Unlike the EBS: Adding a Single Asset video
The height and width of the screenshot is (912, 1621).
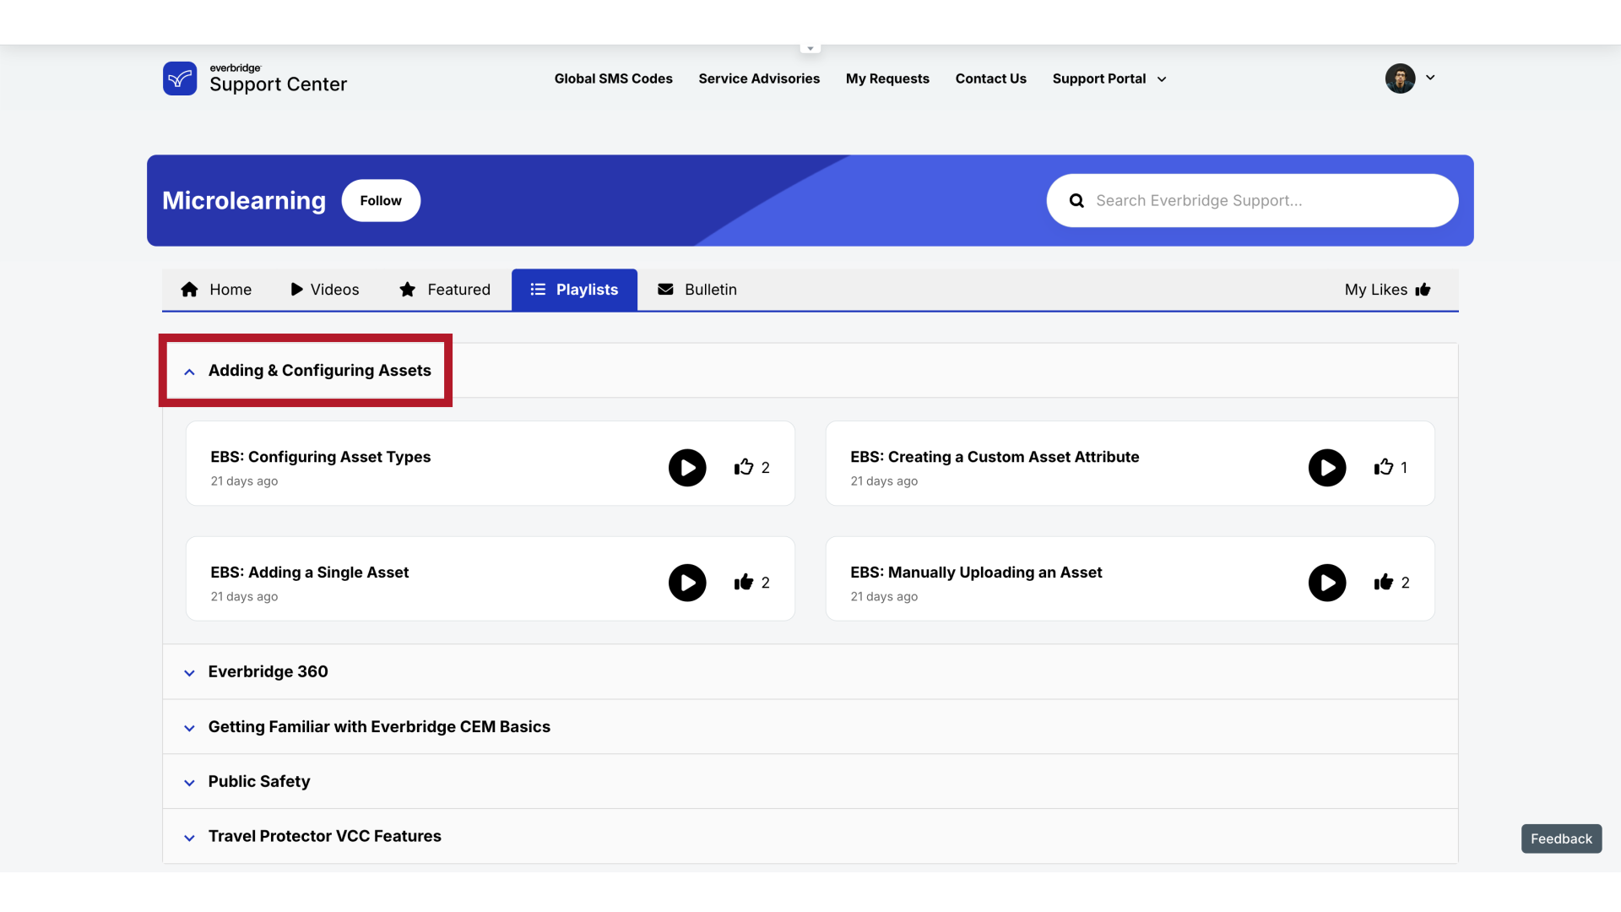tap(744, 582)
